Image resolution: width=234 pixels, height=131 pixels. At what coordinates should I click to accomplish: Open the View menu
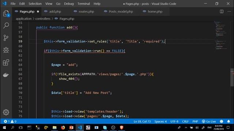click(49, 4)
